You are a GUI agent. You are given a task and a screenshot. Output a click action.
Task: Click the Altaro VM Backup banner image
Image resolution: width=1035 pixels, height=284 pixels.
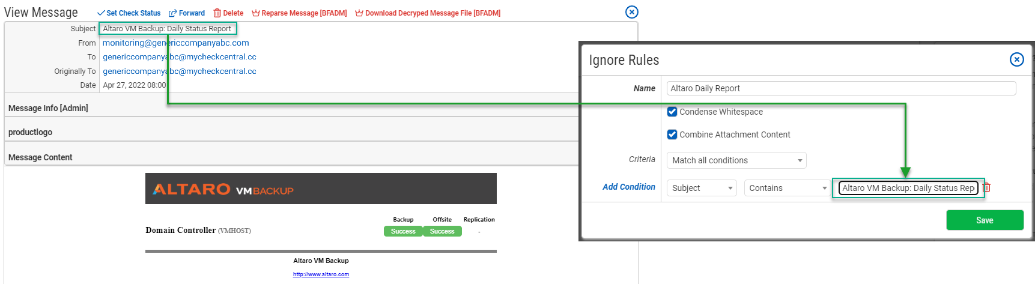point(321,189)
